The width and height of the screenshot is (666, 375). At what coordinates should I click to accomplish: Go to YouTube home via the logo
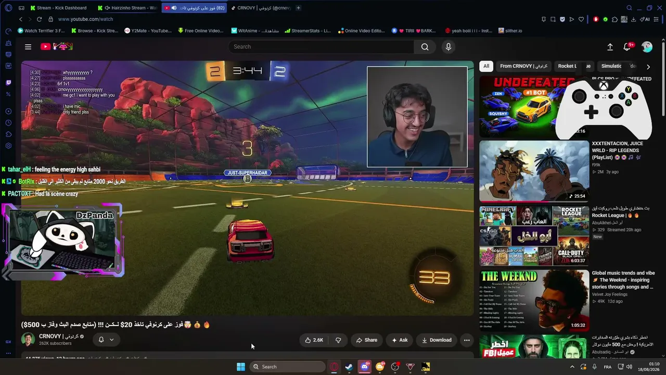point(57,47)
